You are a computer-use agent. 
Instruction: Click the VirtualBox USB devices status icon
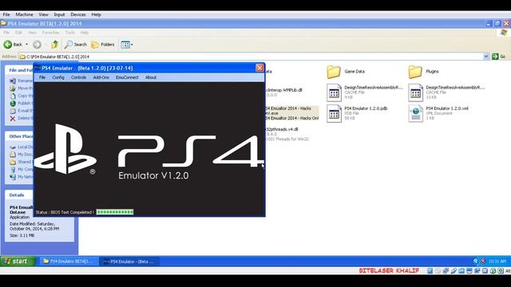point(454,271)
